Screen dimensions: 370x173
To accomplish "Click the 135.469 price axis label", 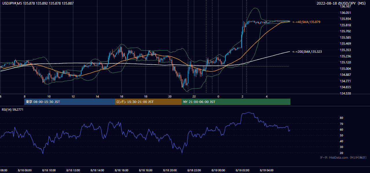I will (345, 44).
